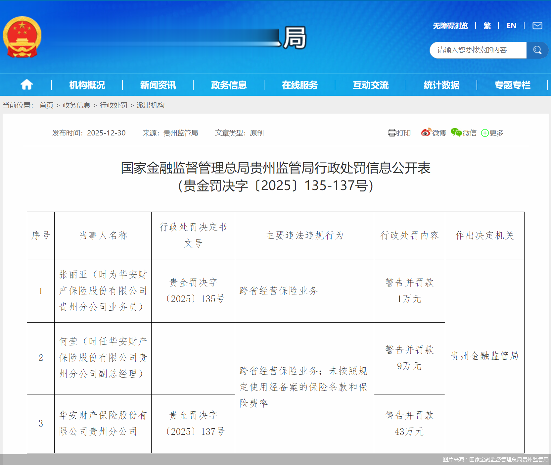551x465 pixels.
Task: Click 派出机构 in the breadcrumb
Action: [151, 105]
